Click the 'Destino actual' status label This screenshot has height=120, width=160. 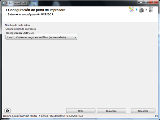11,116
